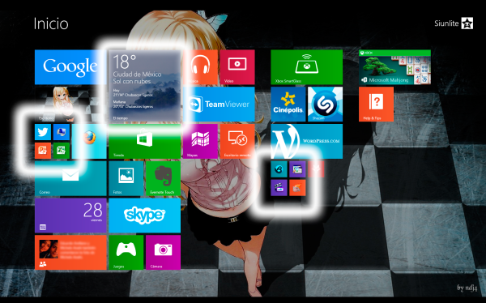Open the People contacts tile with photo
This screenshot has width=486, height=303.
(x=70, y=253)
